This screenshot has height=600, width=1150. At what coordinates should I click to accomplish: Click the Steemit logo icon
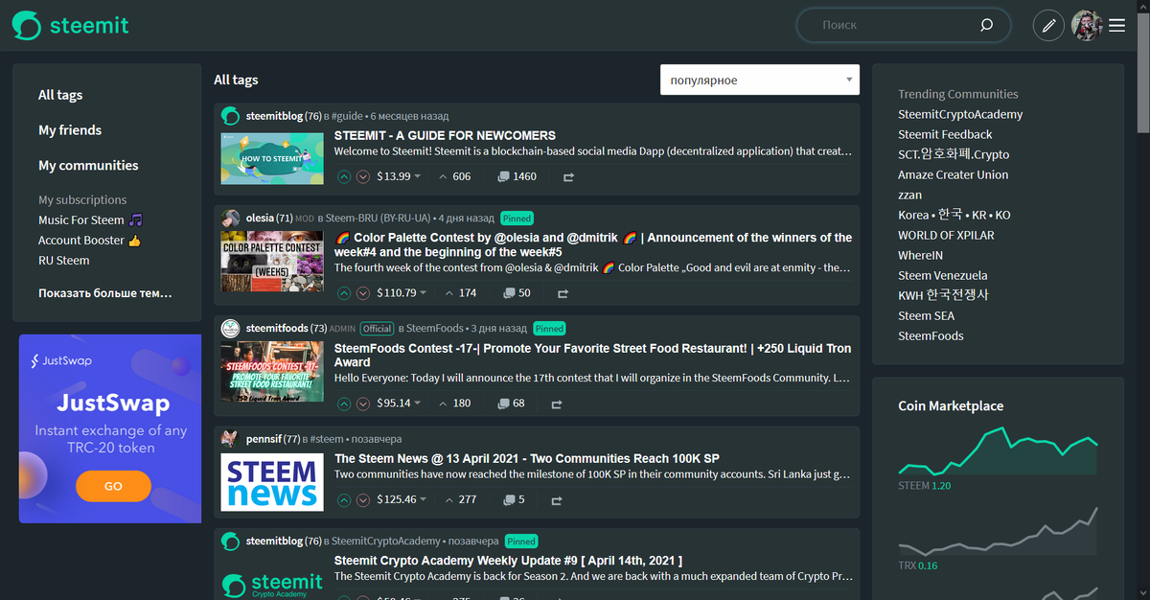(27, 26)
